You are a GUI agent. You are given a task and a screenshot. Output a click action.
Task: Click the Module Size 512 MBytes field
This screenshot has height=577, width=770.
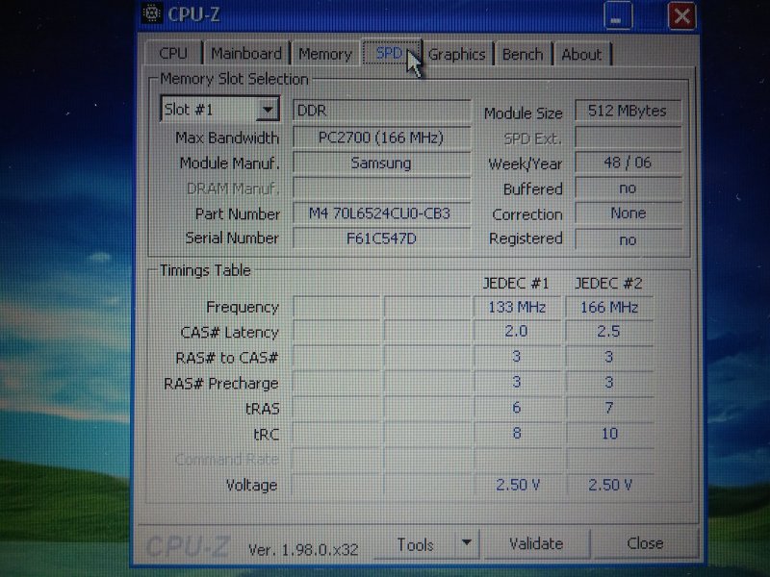pyautogui.click(x=628, y=112)
